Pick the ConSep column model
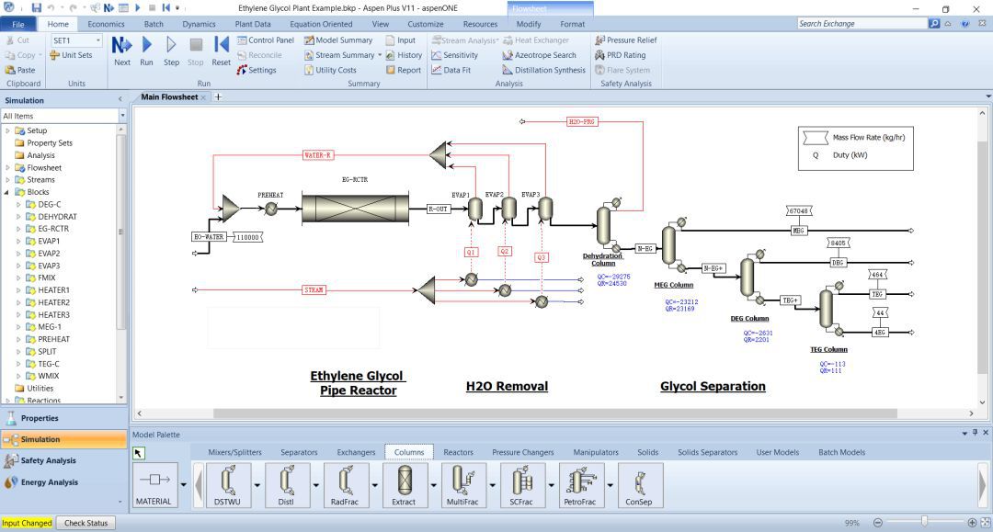Image resolution: width=993 pixels, height=532 pixels. pos(639,485)
